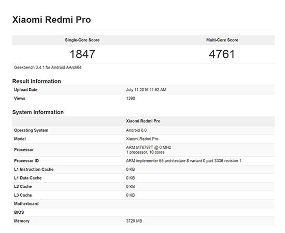The height and width of the screenshot is (233, 285).
Task: Click the single-core score value 1847
Action: 82,54
